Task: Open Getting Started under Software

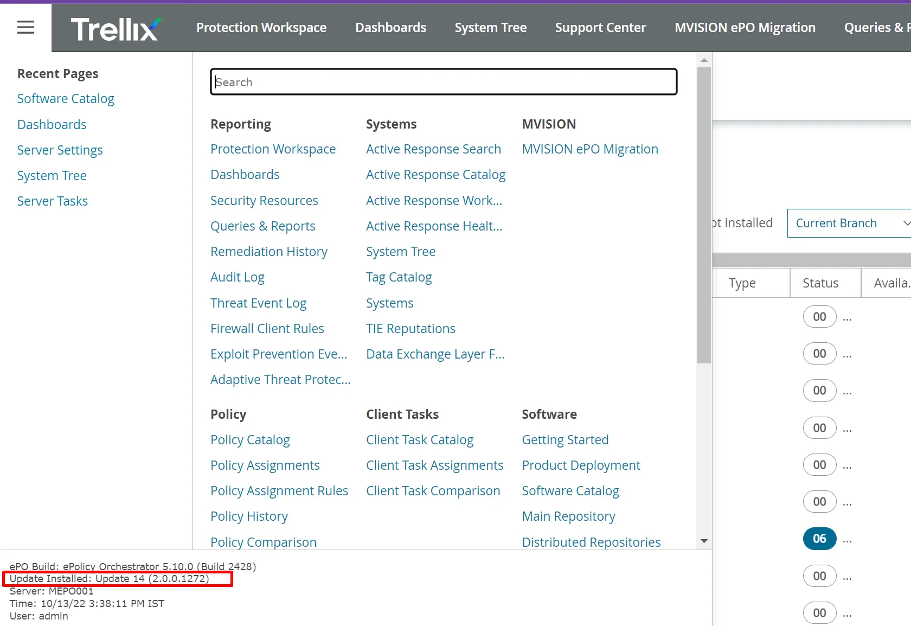Action: 565,440
